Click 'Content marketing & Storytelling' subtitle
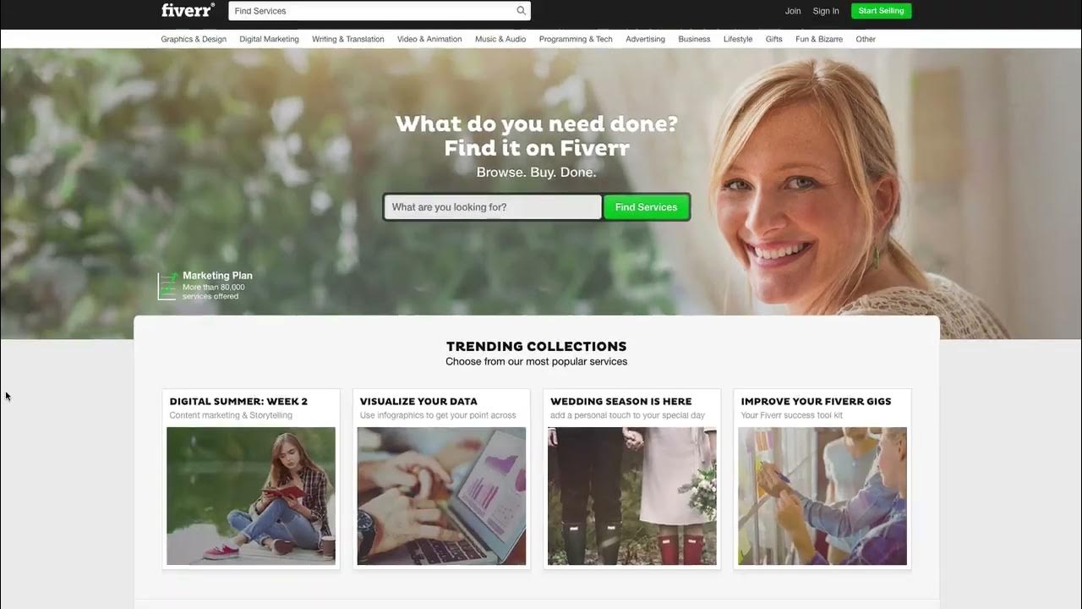Screen dimensions: 1082x609 [231, 415]
